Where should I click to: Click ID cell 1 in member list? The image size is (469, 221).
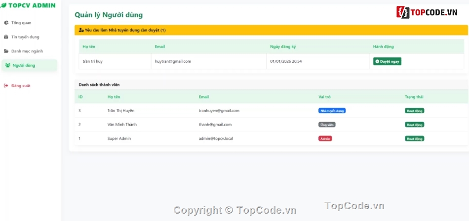tap(79, 138)
